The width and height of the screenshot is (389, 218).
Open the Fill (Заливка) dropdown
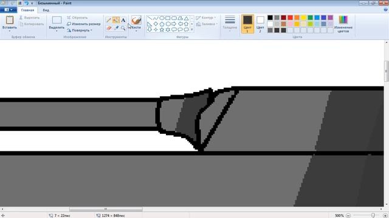(x=207, y=24)
